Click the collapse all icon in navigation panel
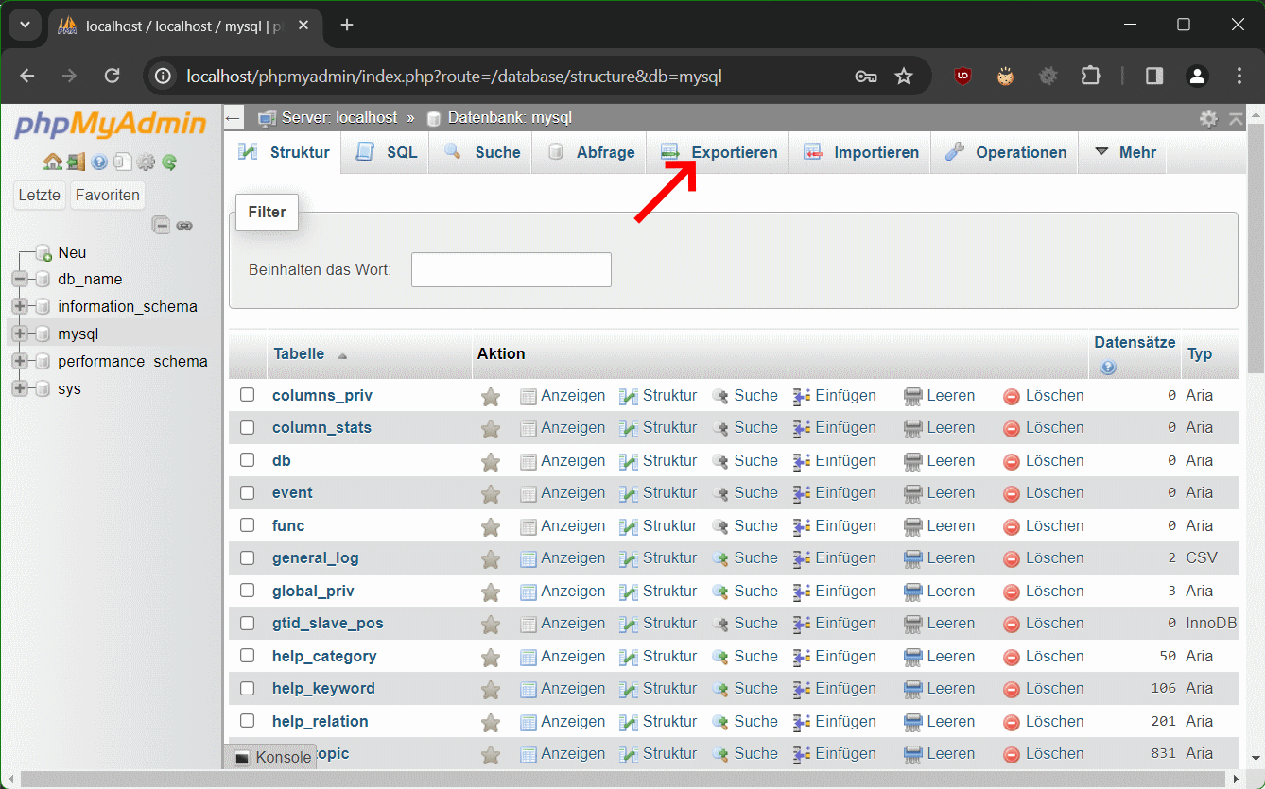The width and height of the screenshot is (1265, 789). [x=162, y=225]
